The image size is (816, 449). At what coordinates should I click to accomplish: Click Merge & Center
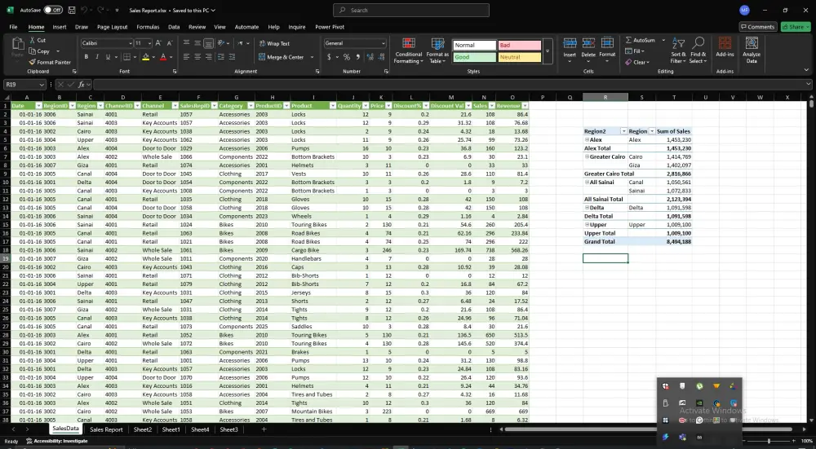[x=281, y=57]
